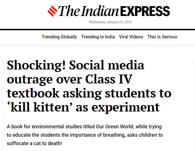Open The Indian Express masthead homepage link
This screenshot has width=195, height=151.
(x=109, y=11)
